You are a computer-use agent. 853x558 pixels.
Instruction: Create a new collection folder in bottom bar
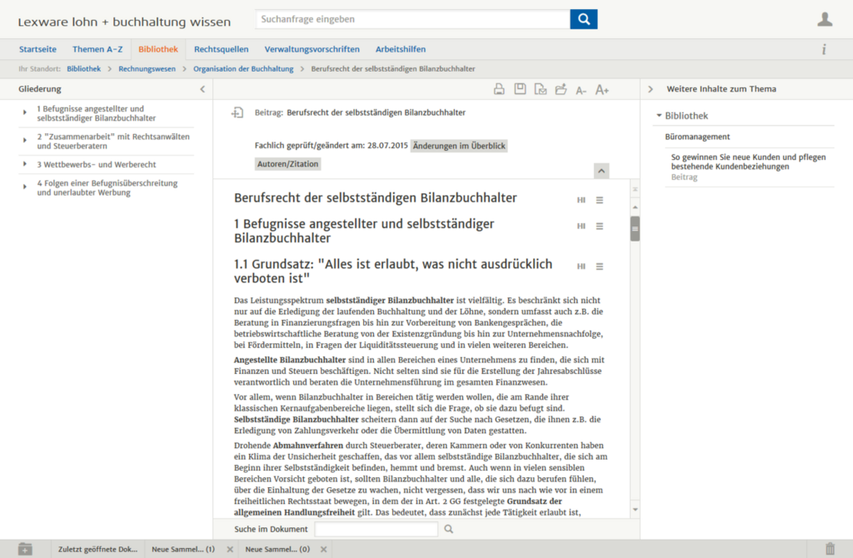(25, 549)
